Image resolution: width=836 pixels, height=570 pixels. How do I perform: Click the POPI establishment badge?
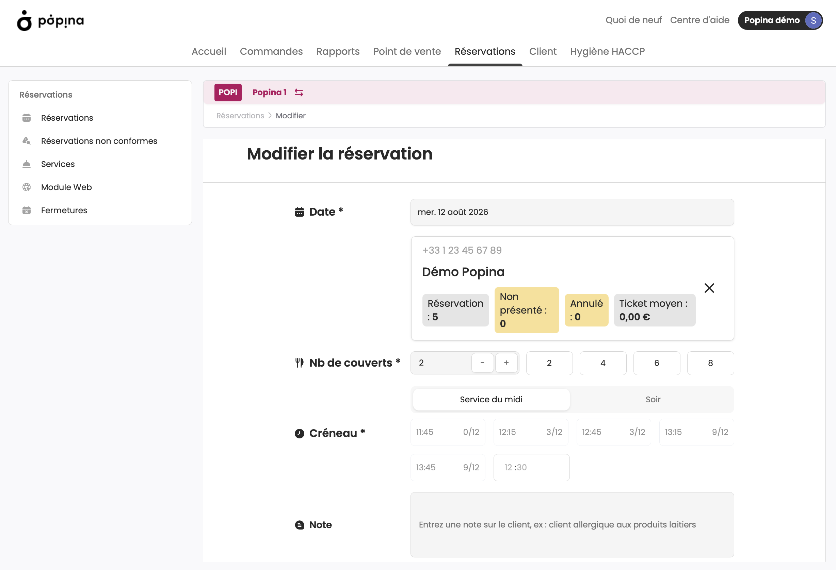(x=228, y=93)
